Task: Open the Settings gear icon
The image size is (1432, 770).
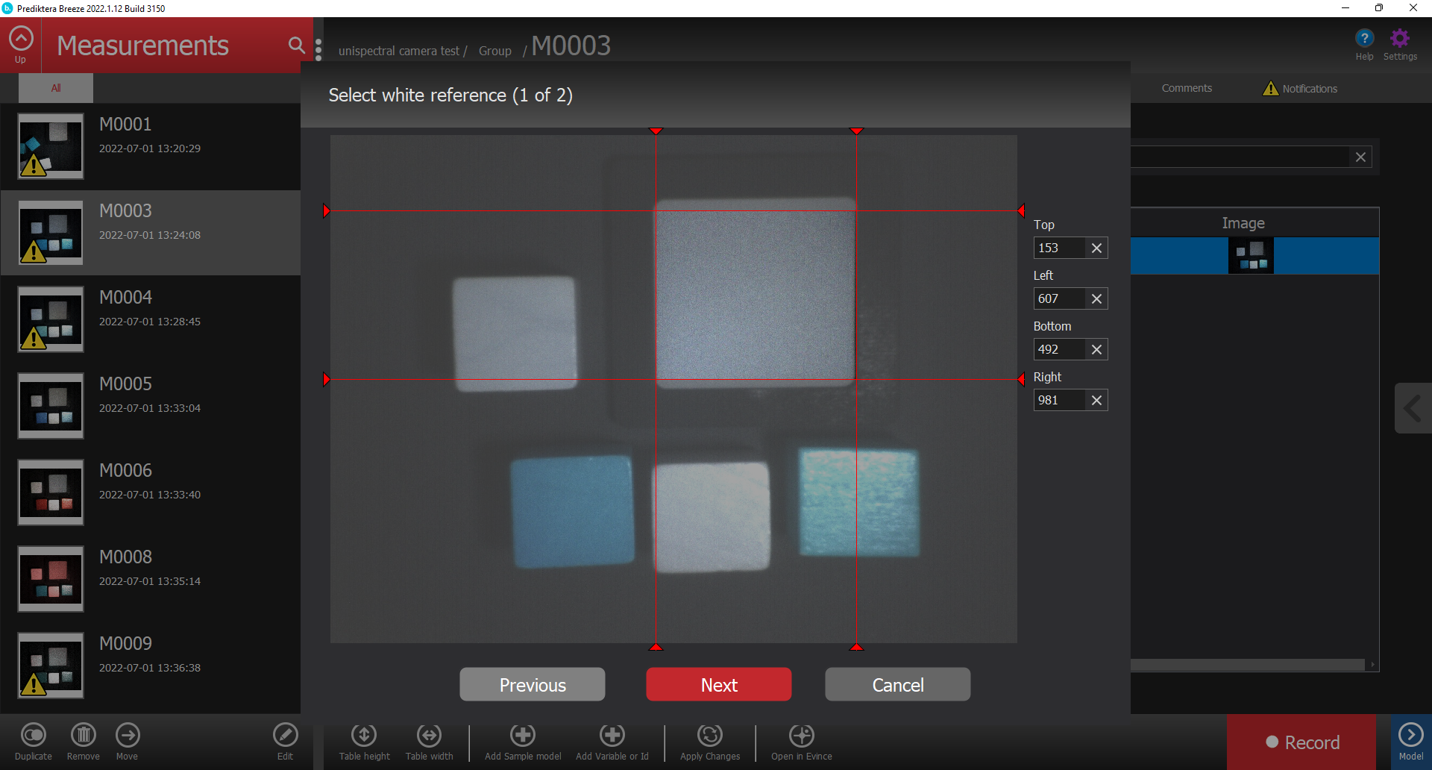Action: [1399, 39]
